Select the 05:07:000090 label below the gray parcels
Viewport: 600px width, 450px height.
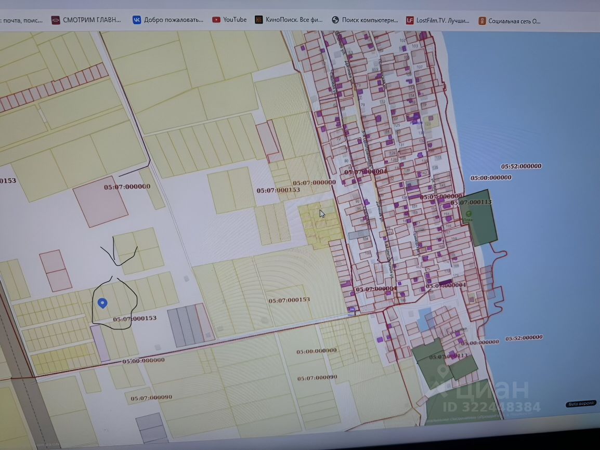[151, 398]
